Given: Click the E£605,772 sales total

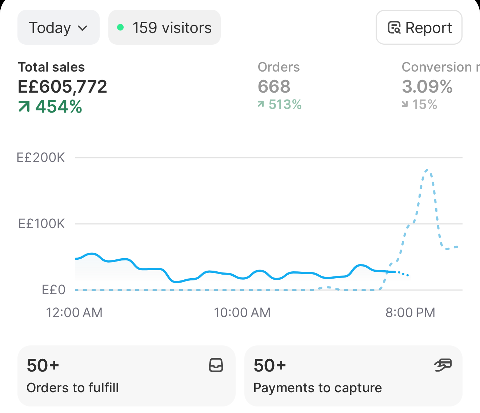Looking at the screenshot, I should coord(63,86).
